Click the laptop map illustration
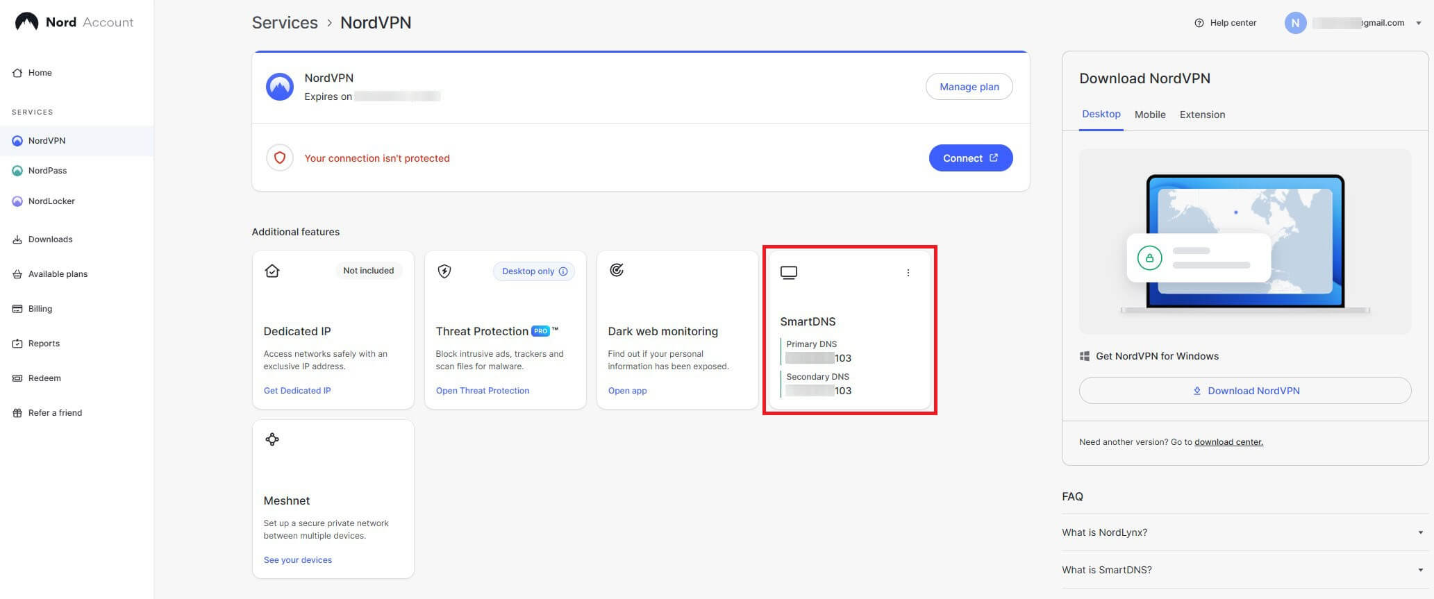Screen dimensions: 1434x599 pos(1245,242)
